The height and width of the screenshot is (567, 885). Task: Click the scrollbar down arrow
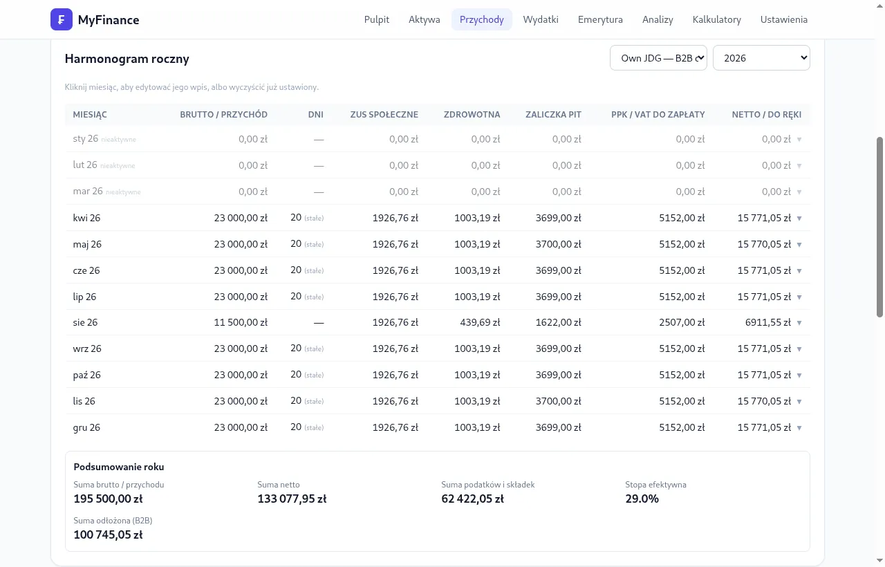[880, 560]
